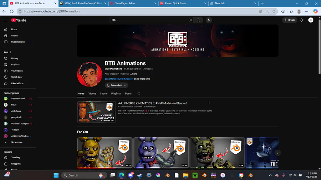Click the Create button
321x180 pixels.
pos(290,20)
